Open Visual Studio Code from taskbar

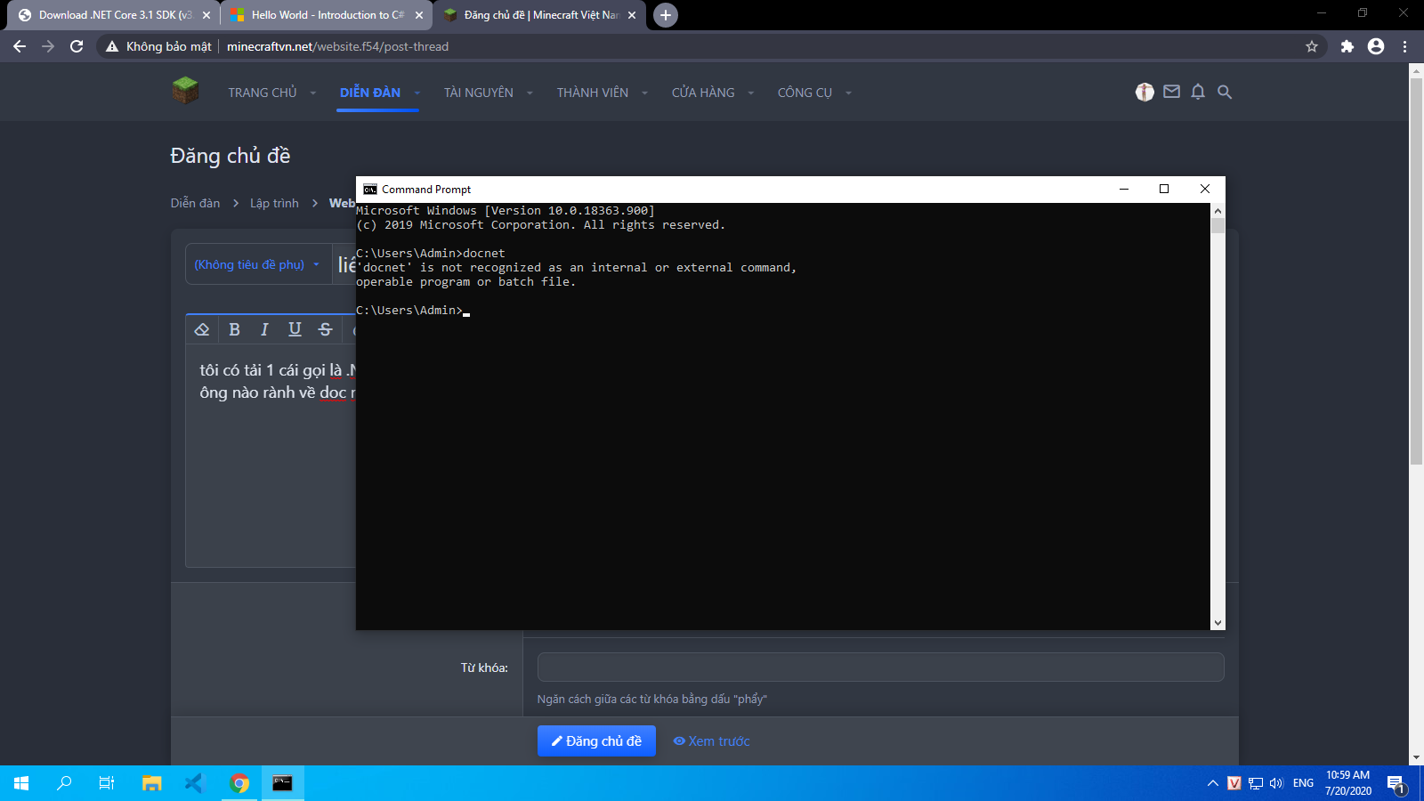point(195,783)
